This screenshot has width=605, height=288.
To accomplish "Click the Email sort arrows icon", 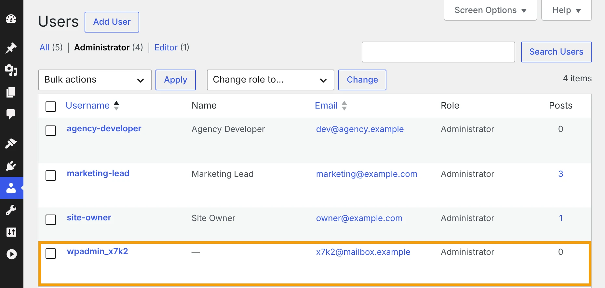I will click(x=344, y=105).
